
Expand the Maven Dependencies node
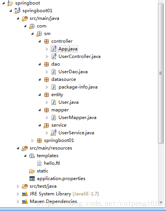click(18, 202)
